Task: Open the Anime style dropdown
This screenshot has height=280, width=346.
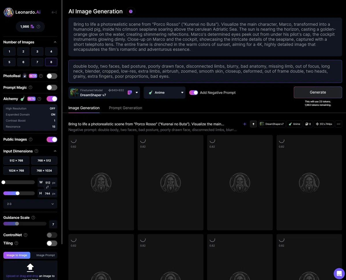Action: click(164, 93)
